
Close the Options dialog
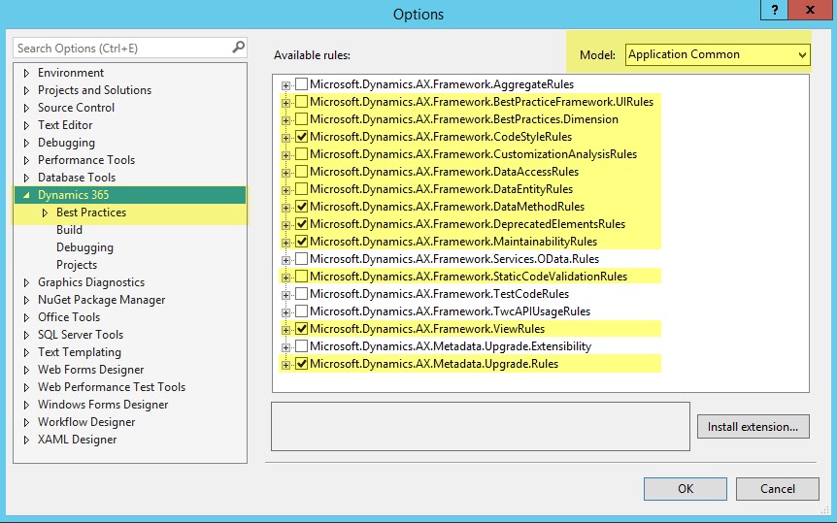811,10
